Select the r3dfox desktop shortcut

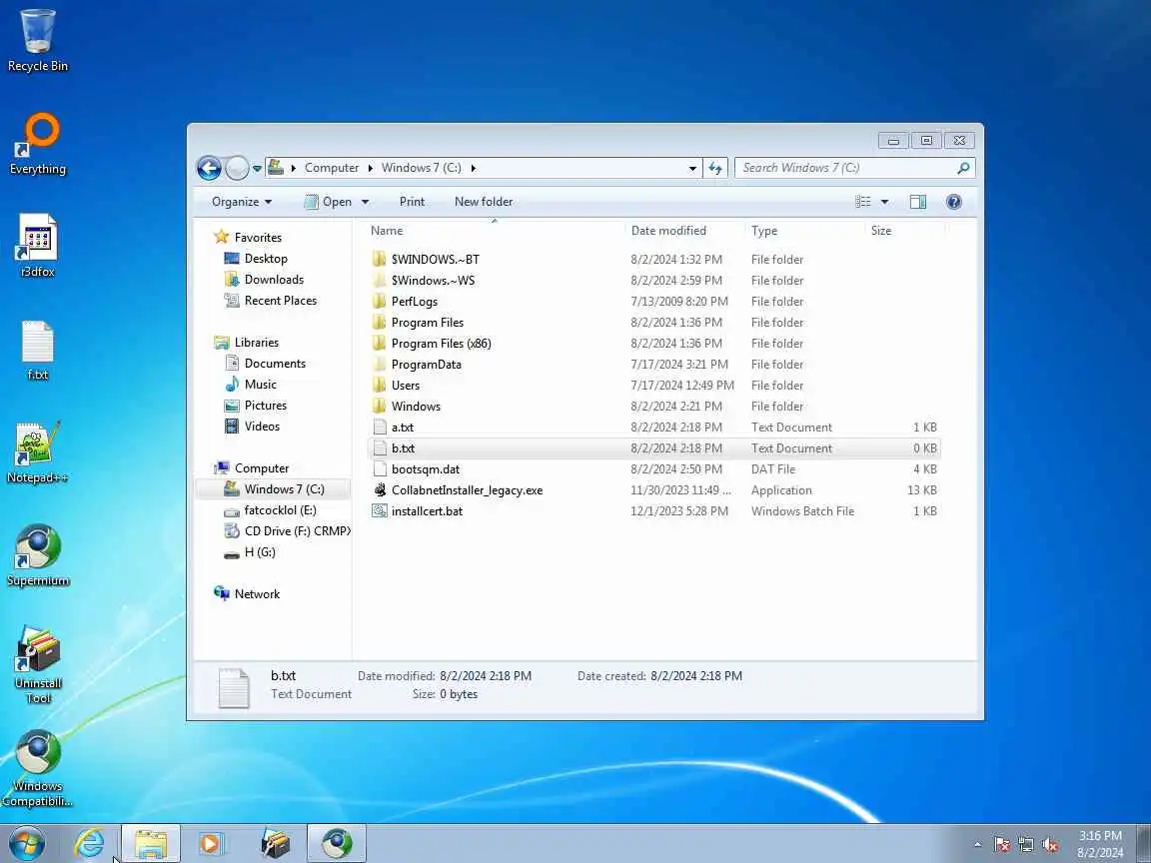(x=37, y=246)
